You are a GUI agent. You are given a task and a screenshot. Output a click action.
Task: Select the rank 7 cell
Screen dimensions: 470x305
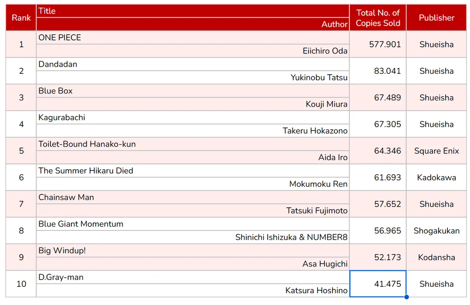21,204
